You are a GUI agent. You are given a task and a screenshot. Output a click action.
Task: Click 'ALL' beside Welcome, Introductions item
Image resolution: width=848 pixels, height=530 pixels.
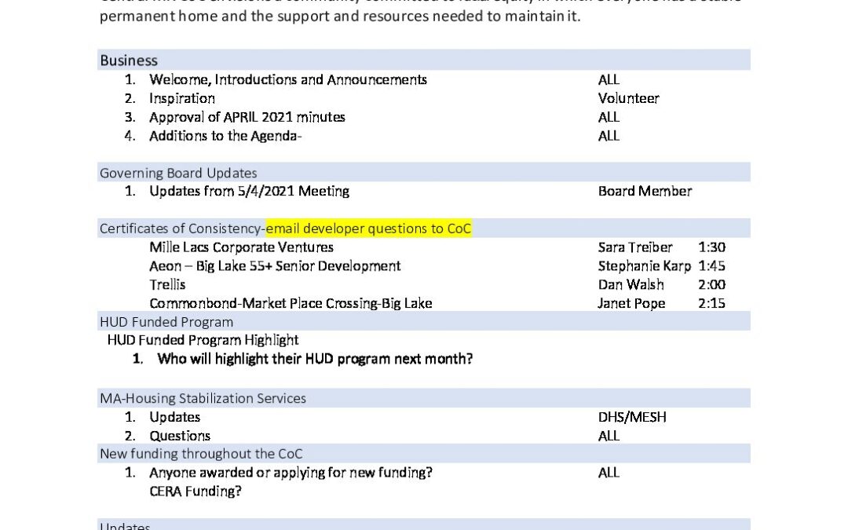point(609,79)
